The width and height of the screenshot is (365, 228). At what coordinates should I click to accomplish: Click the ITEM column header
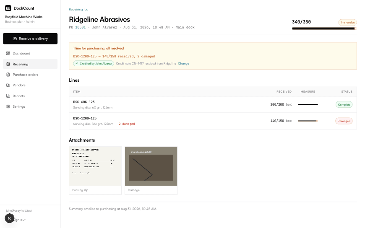pyautogui.click(x=77, y=92)
